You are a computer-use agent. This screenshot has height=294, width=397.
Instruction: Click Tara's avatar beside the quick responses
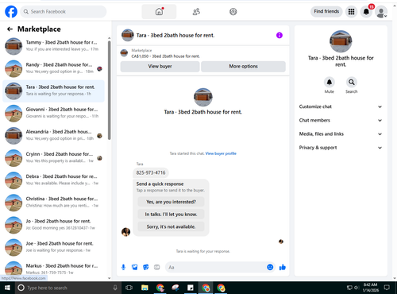125,232
